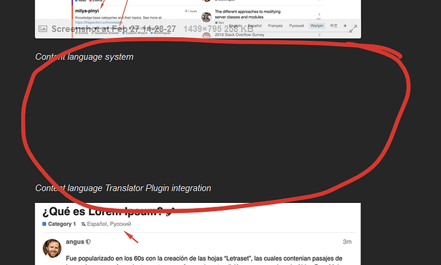
Task: Open the angus avatar picture
Action: click(52, 248)
